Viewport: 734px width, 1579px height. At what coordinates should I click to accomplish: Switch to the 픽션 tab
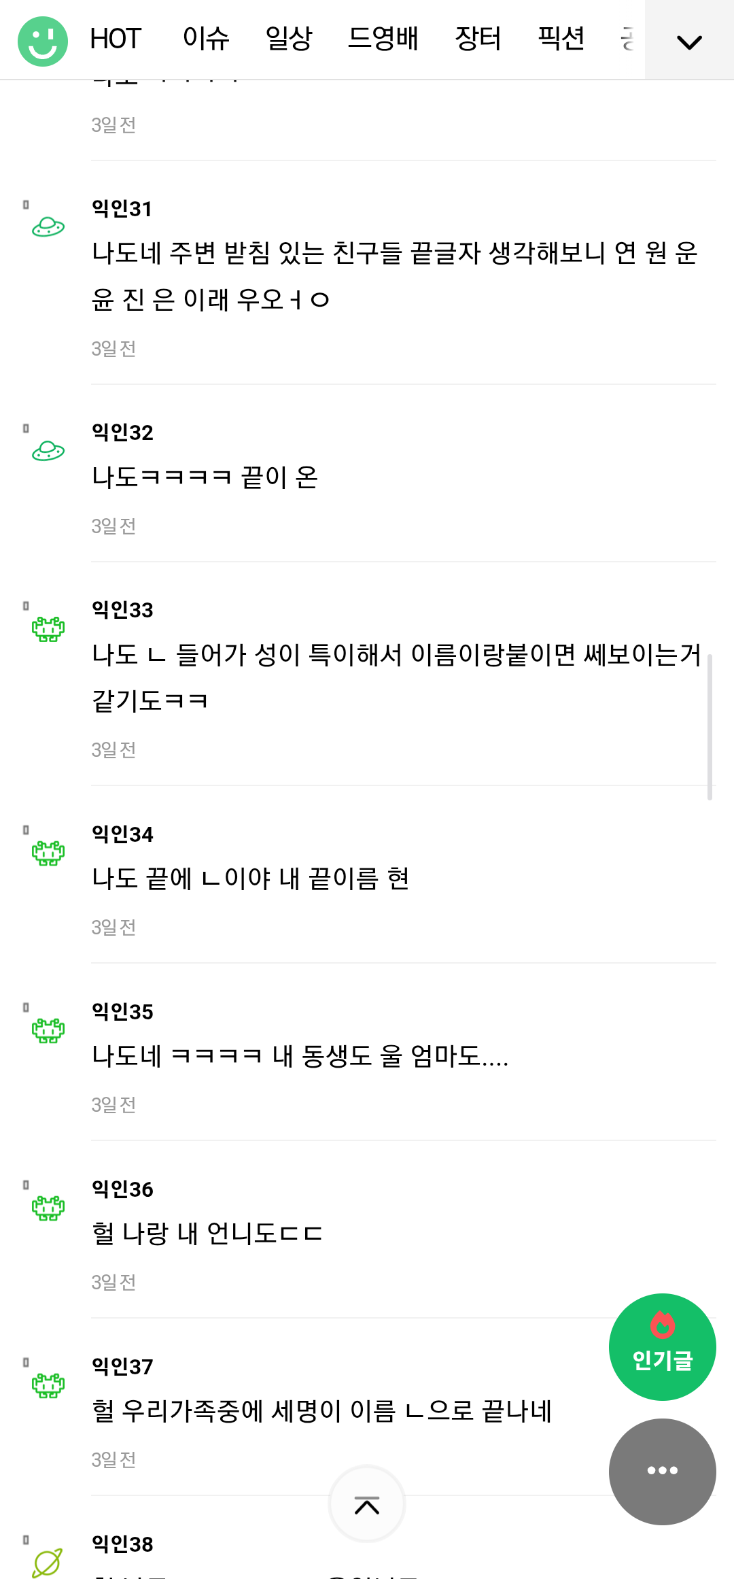point(561,39)
